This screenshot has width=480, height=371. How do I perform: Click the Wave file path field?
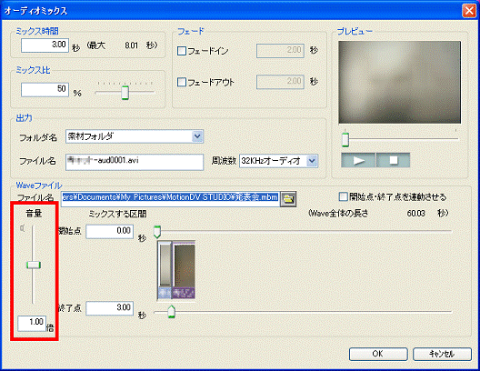(x=170, y=198)
